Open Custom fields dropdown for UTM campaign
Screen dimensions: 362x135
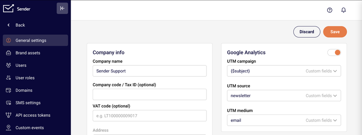pyautogui.click(x=321, y=71)
